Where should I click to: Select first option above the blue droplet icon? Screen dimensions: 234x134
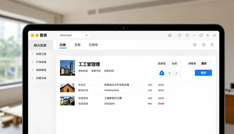(162, 64)
